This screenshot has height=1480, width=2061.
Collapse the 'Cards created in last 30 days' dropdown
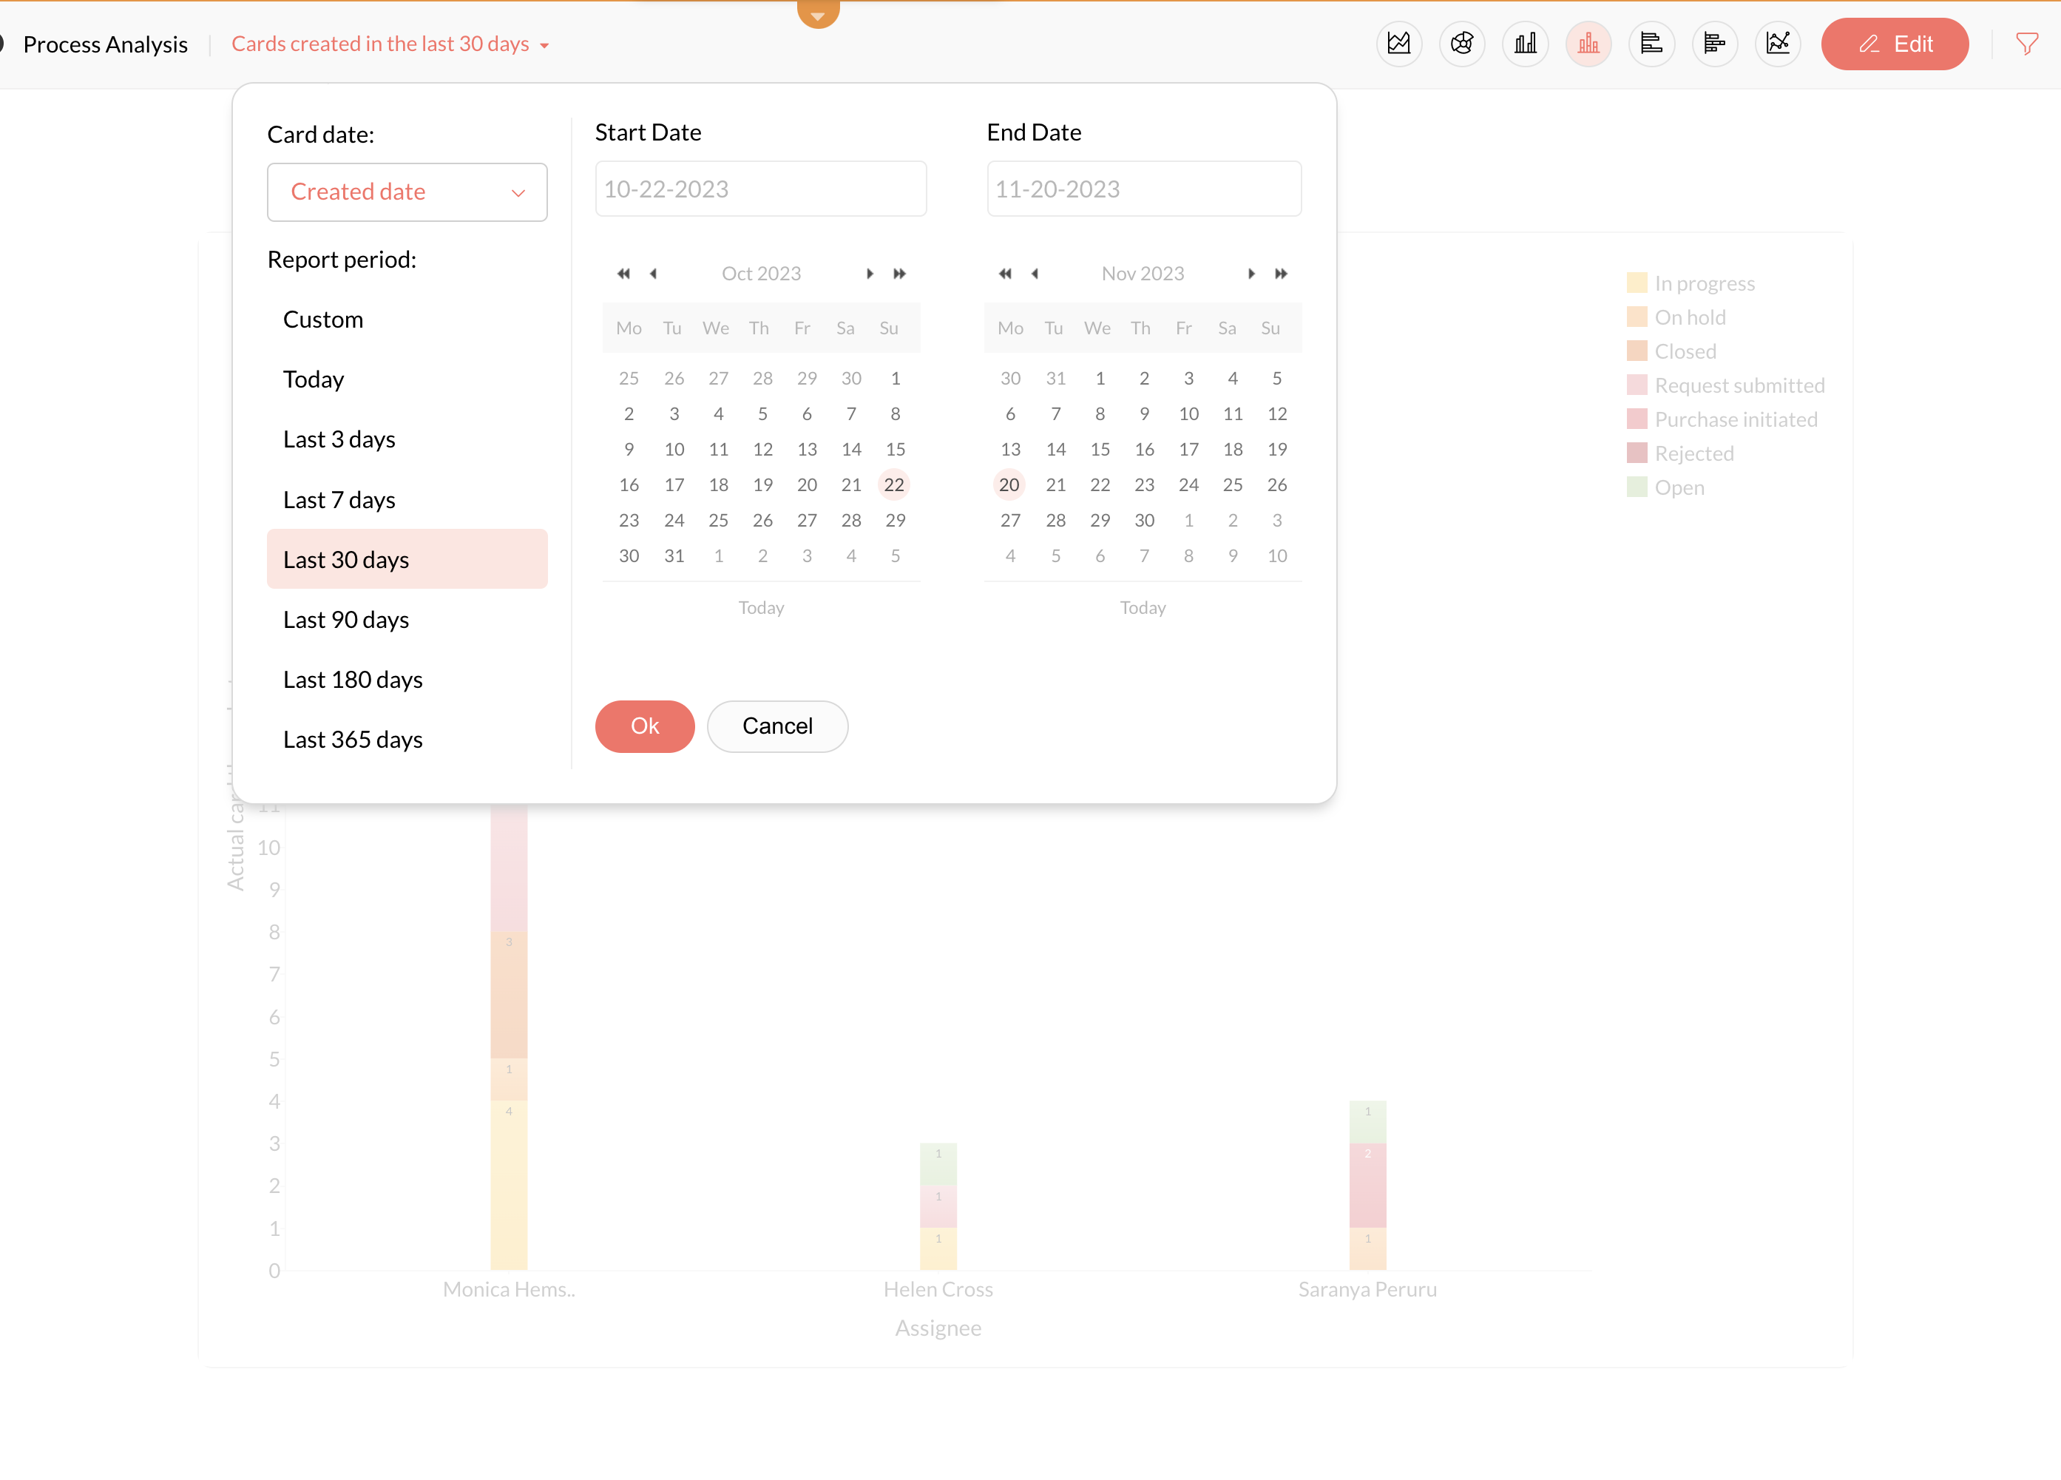(390, 44)
